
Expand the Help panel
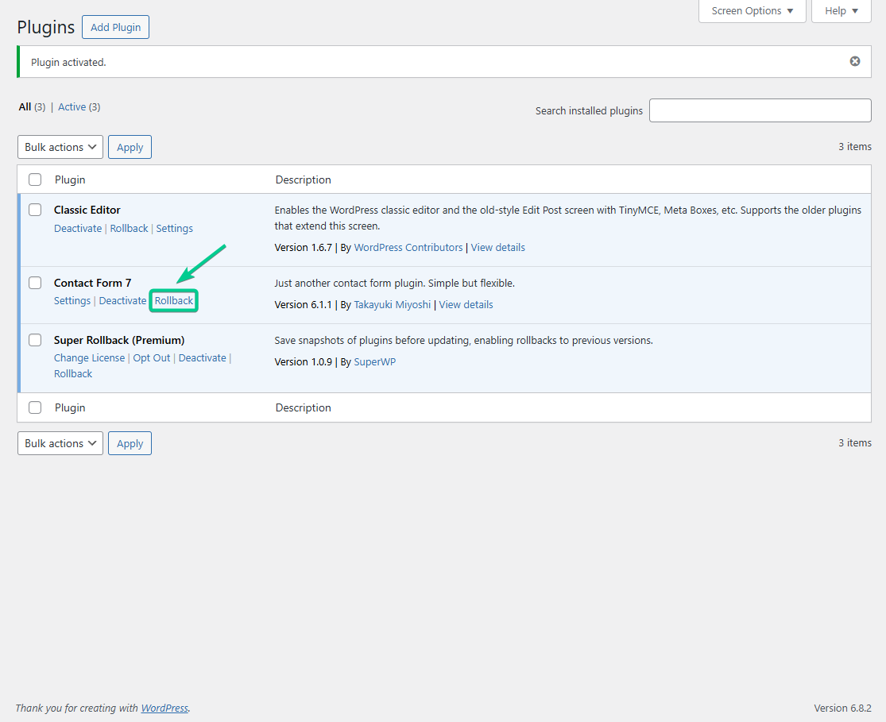pos(842,11)
